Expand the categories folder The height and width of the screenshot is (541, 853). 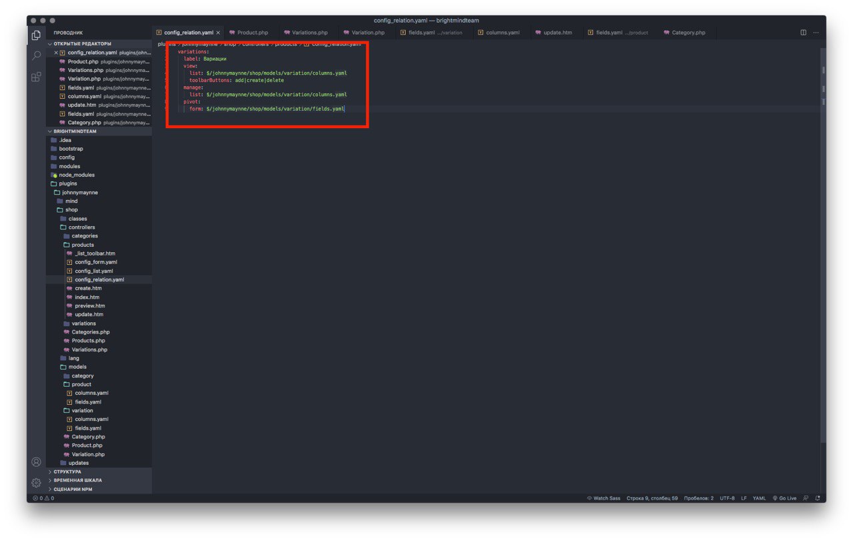click(99, 236)
